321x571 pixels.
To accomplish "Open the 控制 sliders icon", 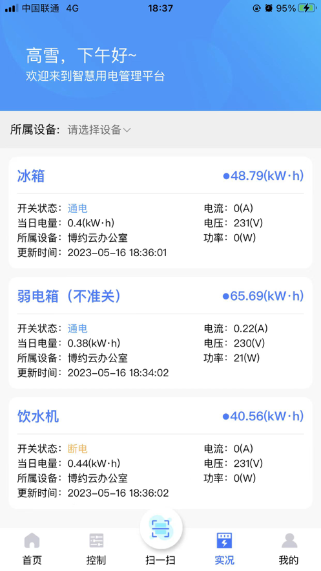I will click(96, 541).
